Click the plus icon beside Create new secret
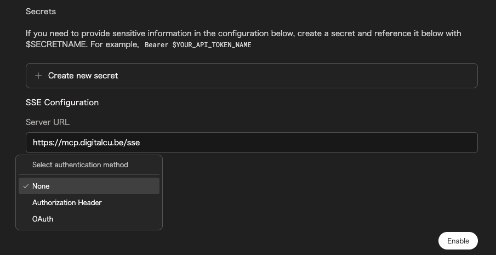The height and width of the screenshot is (255, 496). coord(38,76)
